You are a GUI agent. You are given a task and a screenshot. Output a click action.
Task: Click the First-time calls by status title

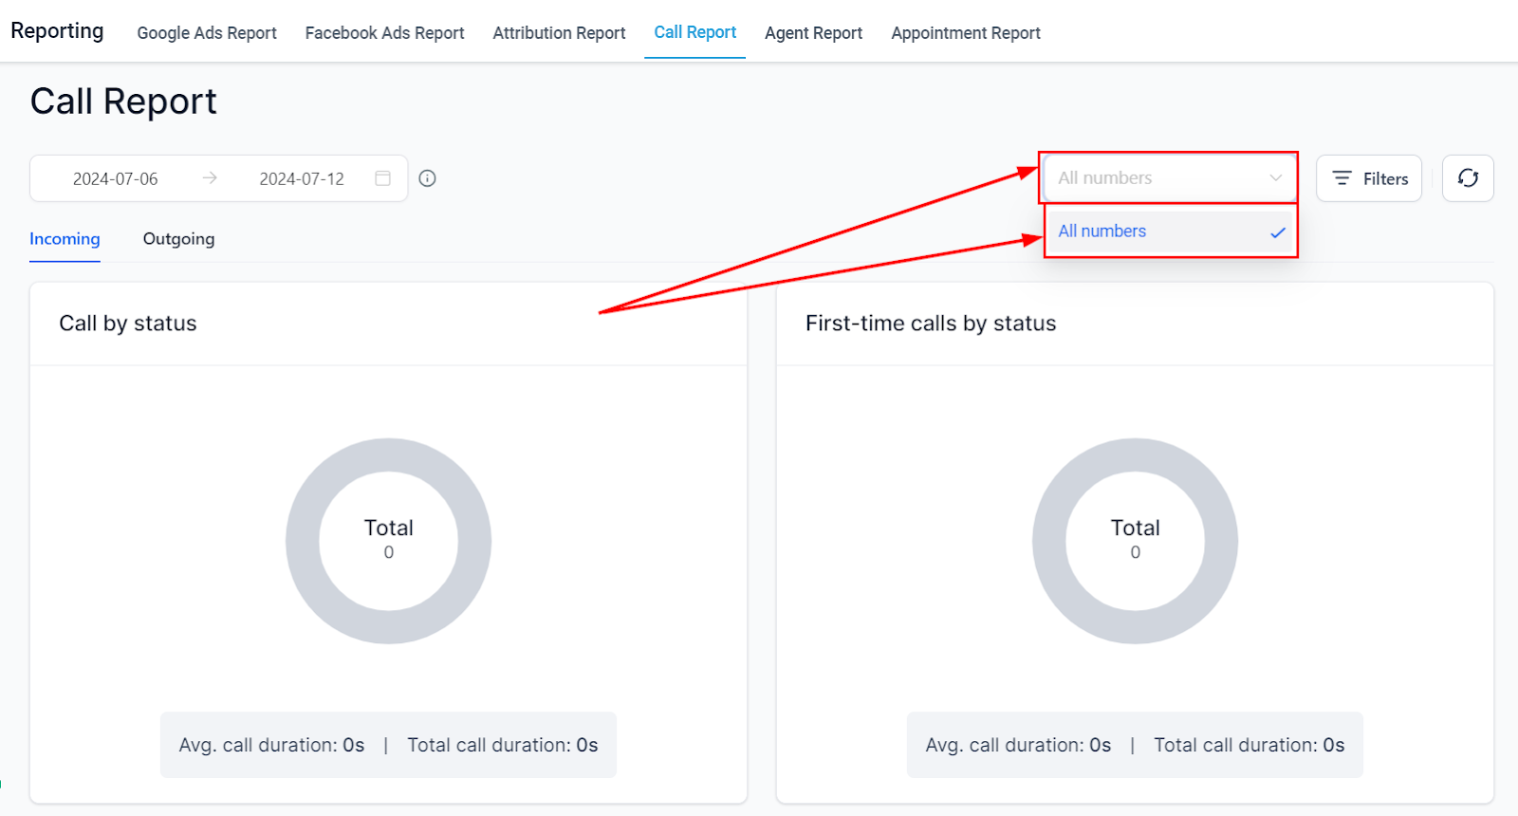[x=931, y=324]
